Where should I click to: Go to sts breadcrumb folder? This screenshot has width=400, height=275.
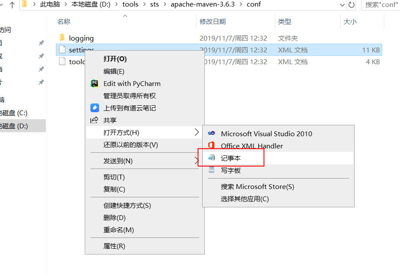[154, 4]
